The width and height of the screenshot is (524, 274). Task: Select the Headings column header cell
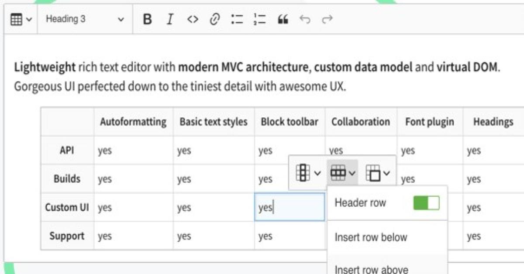click(493, 122)
